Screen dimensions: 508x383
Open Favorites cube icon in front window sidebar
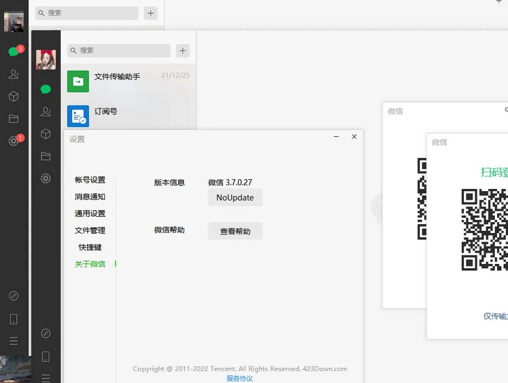46,134
